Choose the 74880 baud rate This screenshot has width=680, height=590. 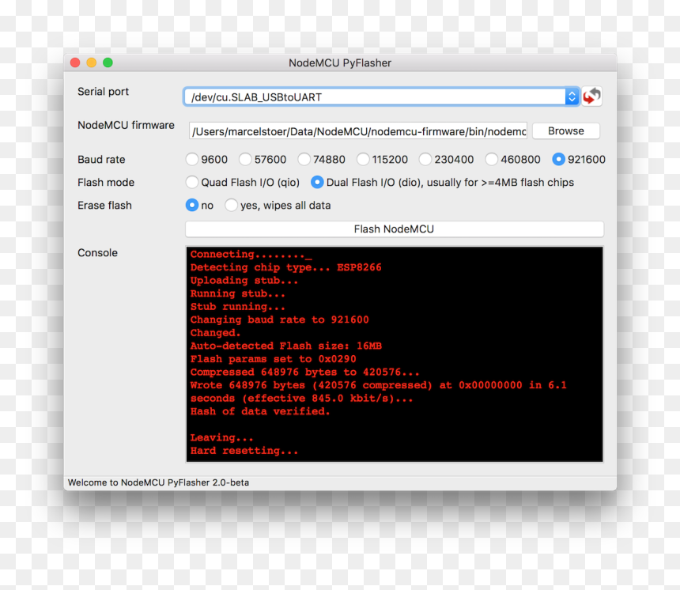tap(322, 160)
